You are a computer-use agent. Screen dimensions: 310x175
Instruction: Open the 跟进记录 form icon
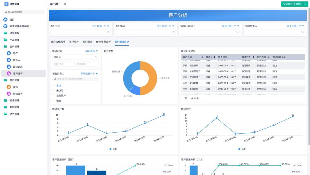pyautogui.click(x=9, y=67)
